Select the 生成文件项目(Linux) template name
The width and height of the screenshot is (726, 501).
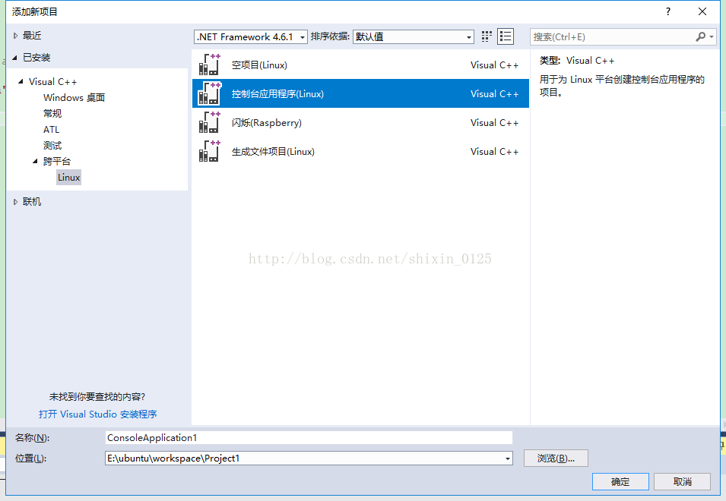click(273, 152)
